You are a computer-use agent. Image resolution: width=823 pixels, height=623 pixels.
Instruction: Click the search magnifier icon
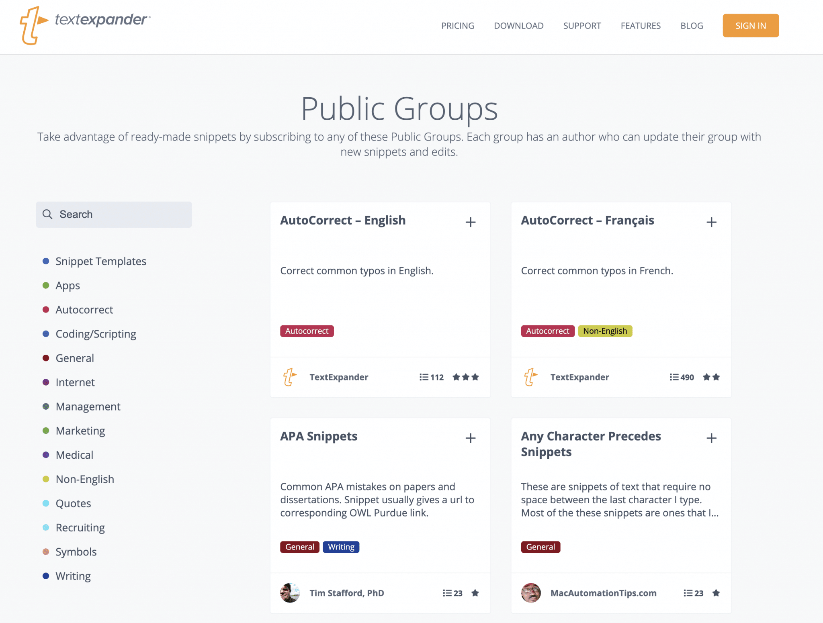tap(47, 214)
